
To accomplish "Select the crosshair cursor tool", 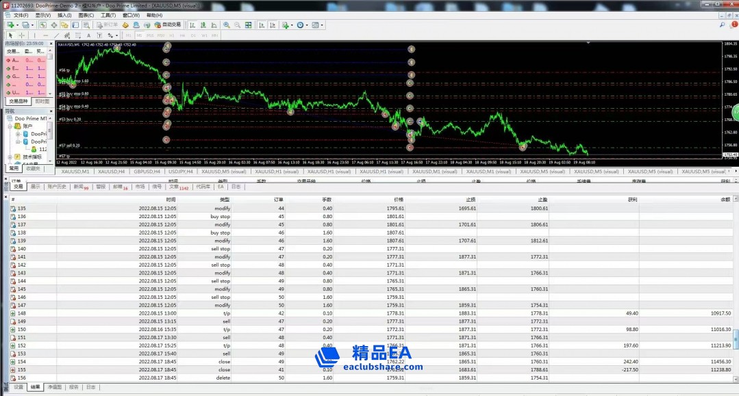I will [x=21, y=35].
